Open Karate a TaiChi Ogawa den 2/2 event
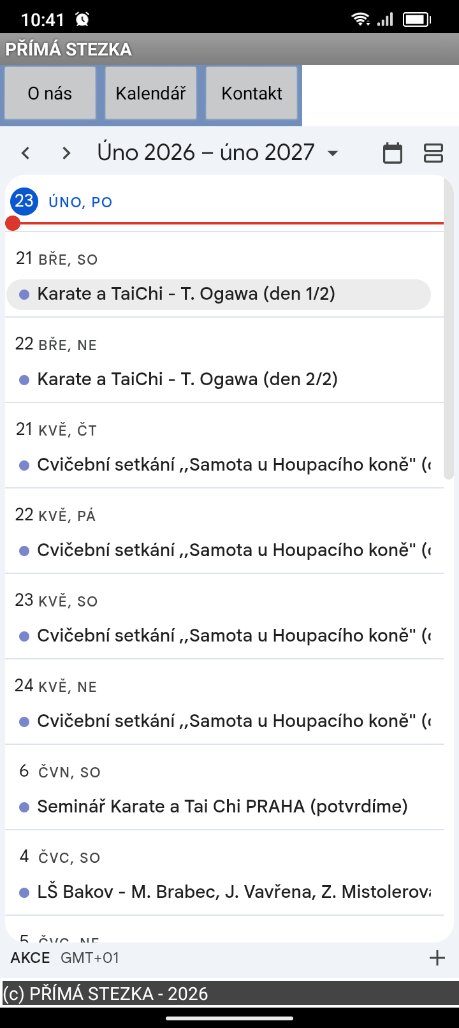Viewport: 459px width, 1028px height. 187,379
